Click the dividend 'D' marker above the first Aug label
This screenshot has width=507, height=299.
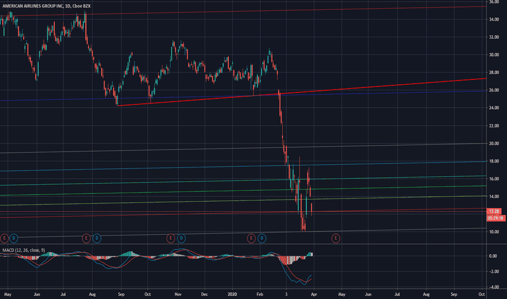97,239
